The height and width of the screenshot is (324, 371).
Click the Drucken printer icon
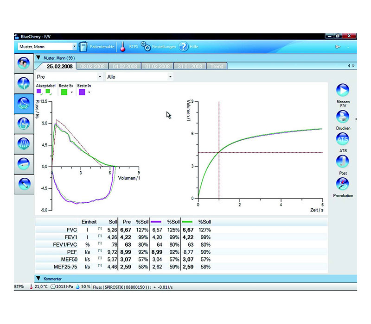tap(342, 117)
